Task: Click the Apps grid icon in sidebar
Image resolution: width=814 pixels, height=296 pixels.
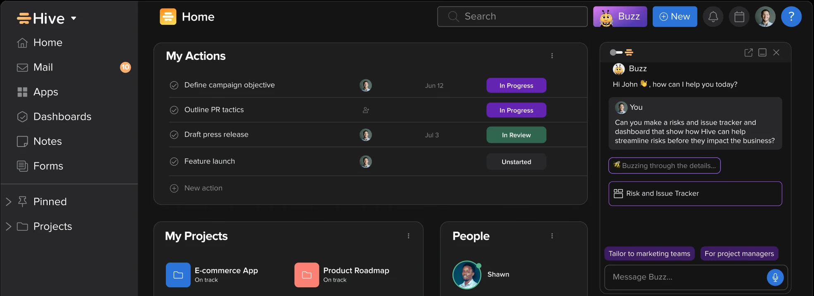Action: tap(22, 92)
